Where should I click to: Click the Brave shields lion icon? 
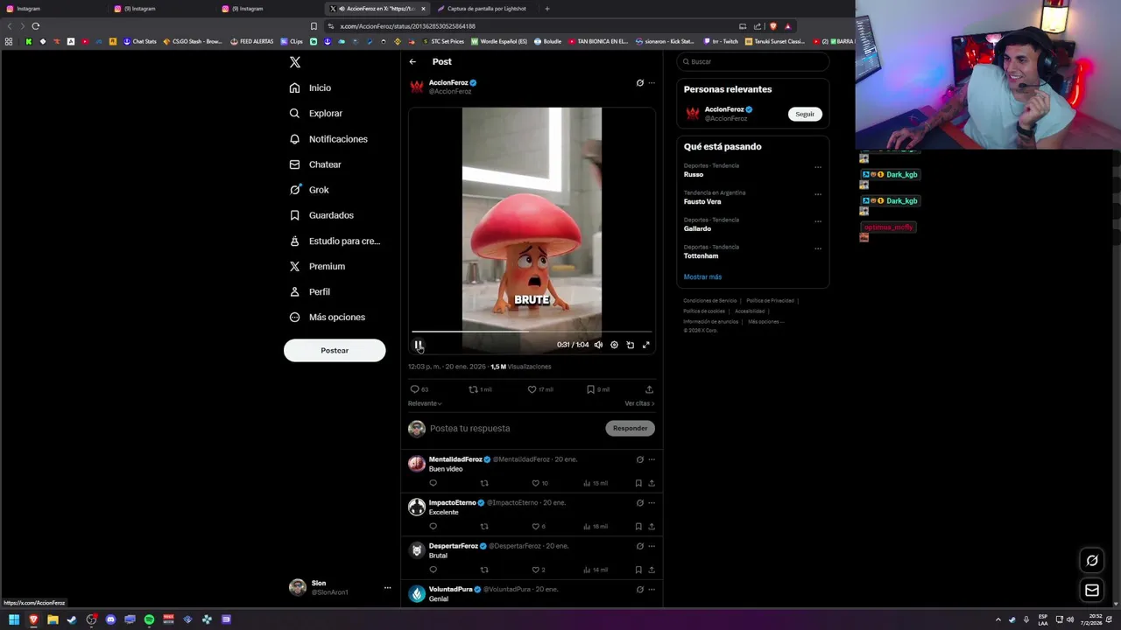tap(772, 26)
